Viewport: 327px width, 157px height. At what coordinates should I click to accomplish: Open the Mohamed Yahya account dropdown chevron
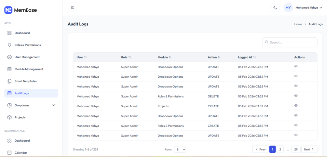pyautogui.click(x=321, y=8)
